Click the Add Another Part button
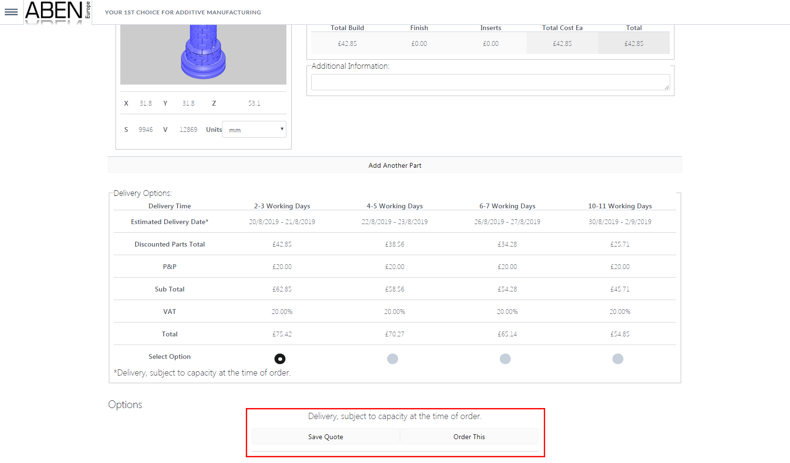Viewport: 790px width, 463px height. [x=395, y=165]
